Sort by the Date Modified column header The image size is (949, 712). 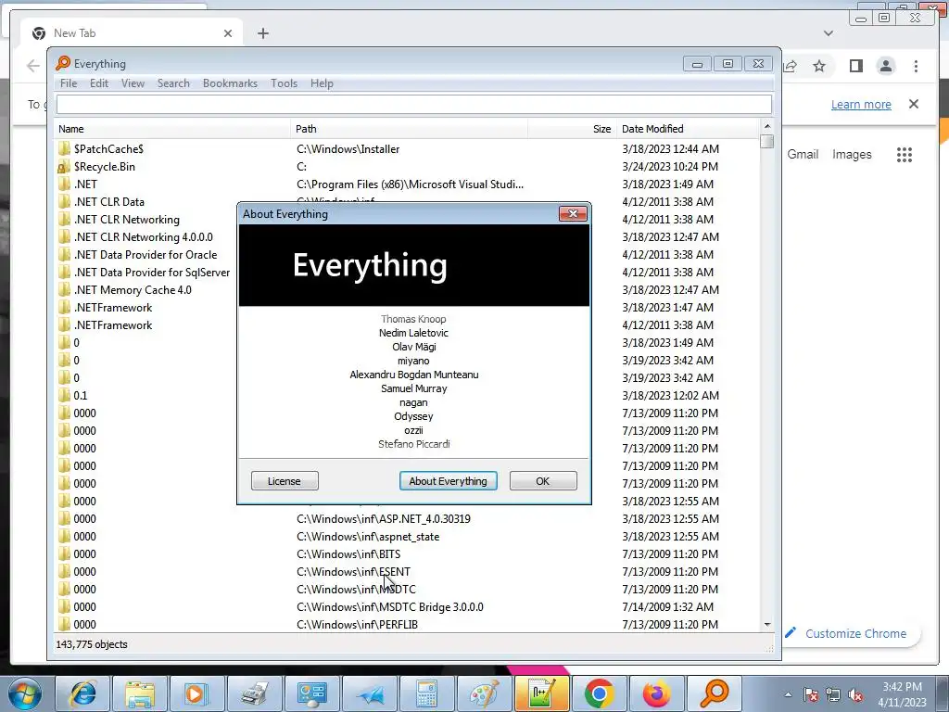tap(688, 129)
